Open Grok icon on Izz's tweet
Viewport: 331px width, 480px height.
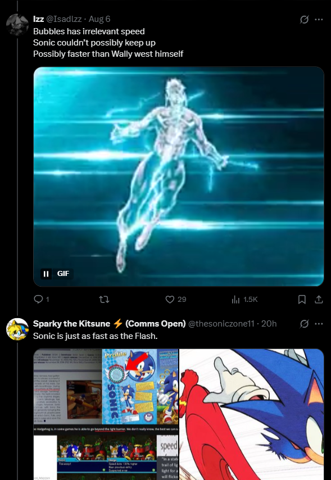tap(304, 19)
